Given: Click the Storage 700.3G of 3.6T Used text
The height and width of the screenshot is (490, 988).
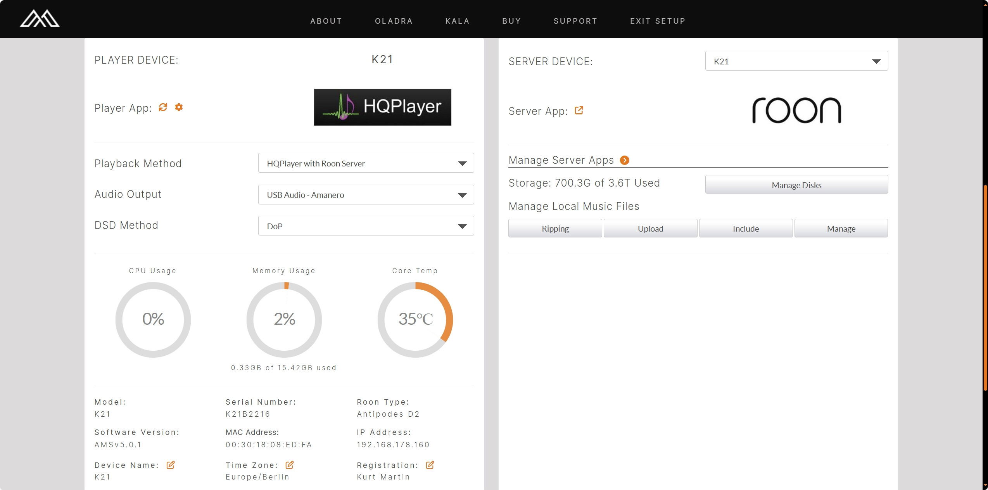Looking at the screenshot, I should tap(584, 183).
